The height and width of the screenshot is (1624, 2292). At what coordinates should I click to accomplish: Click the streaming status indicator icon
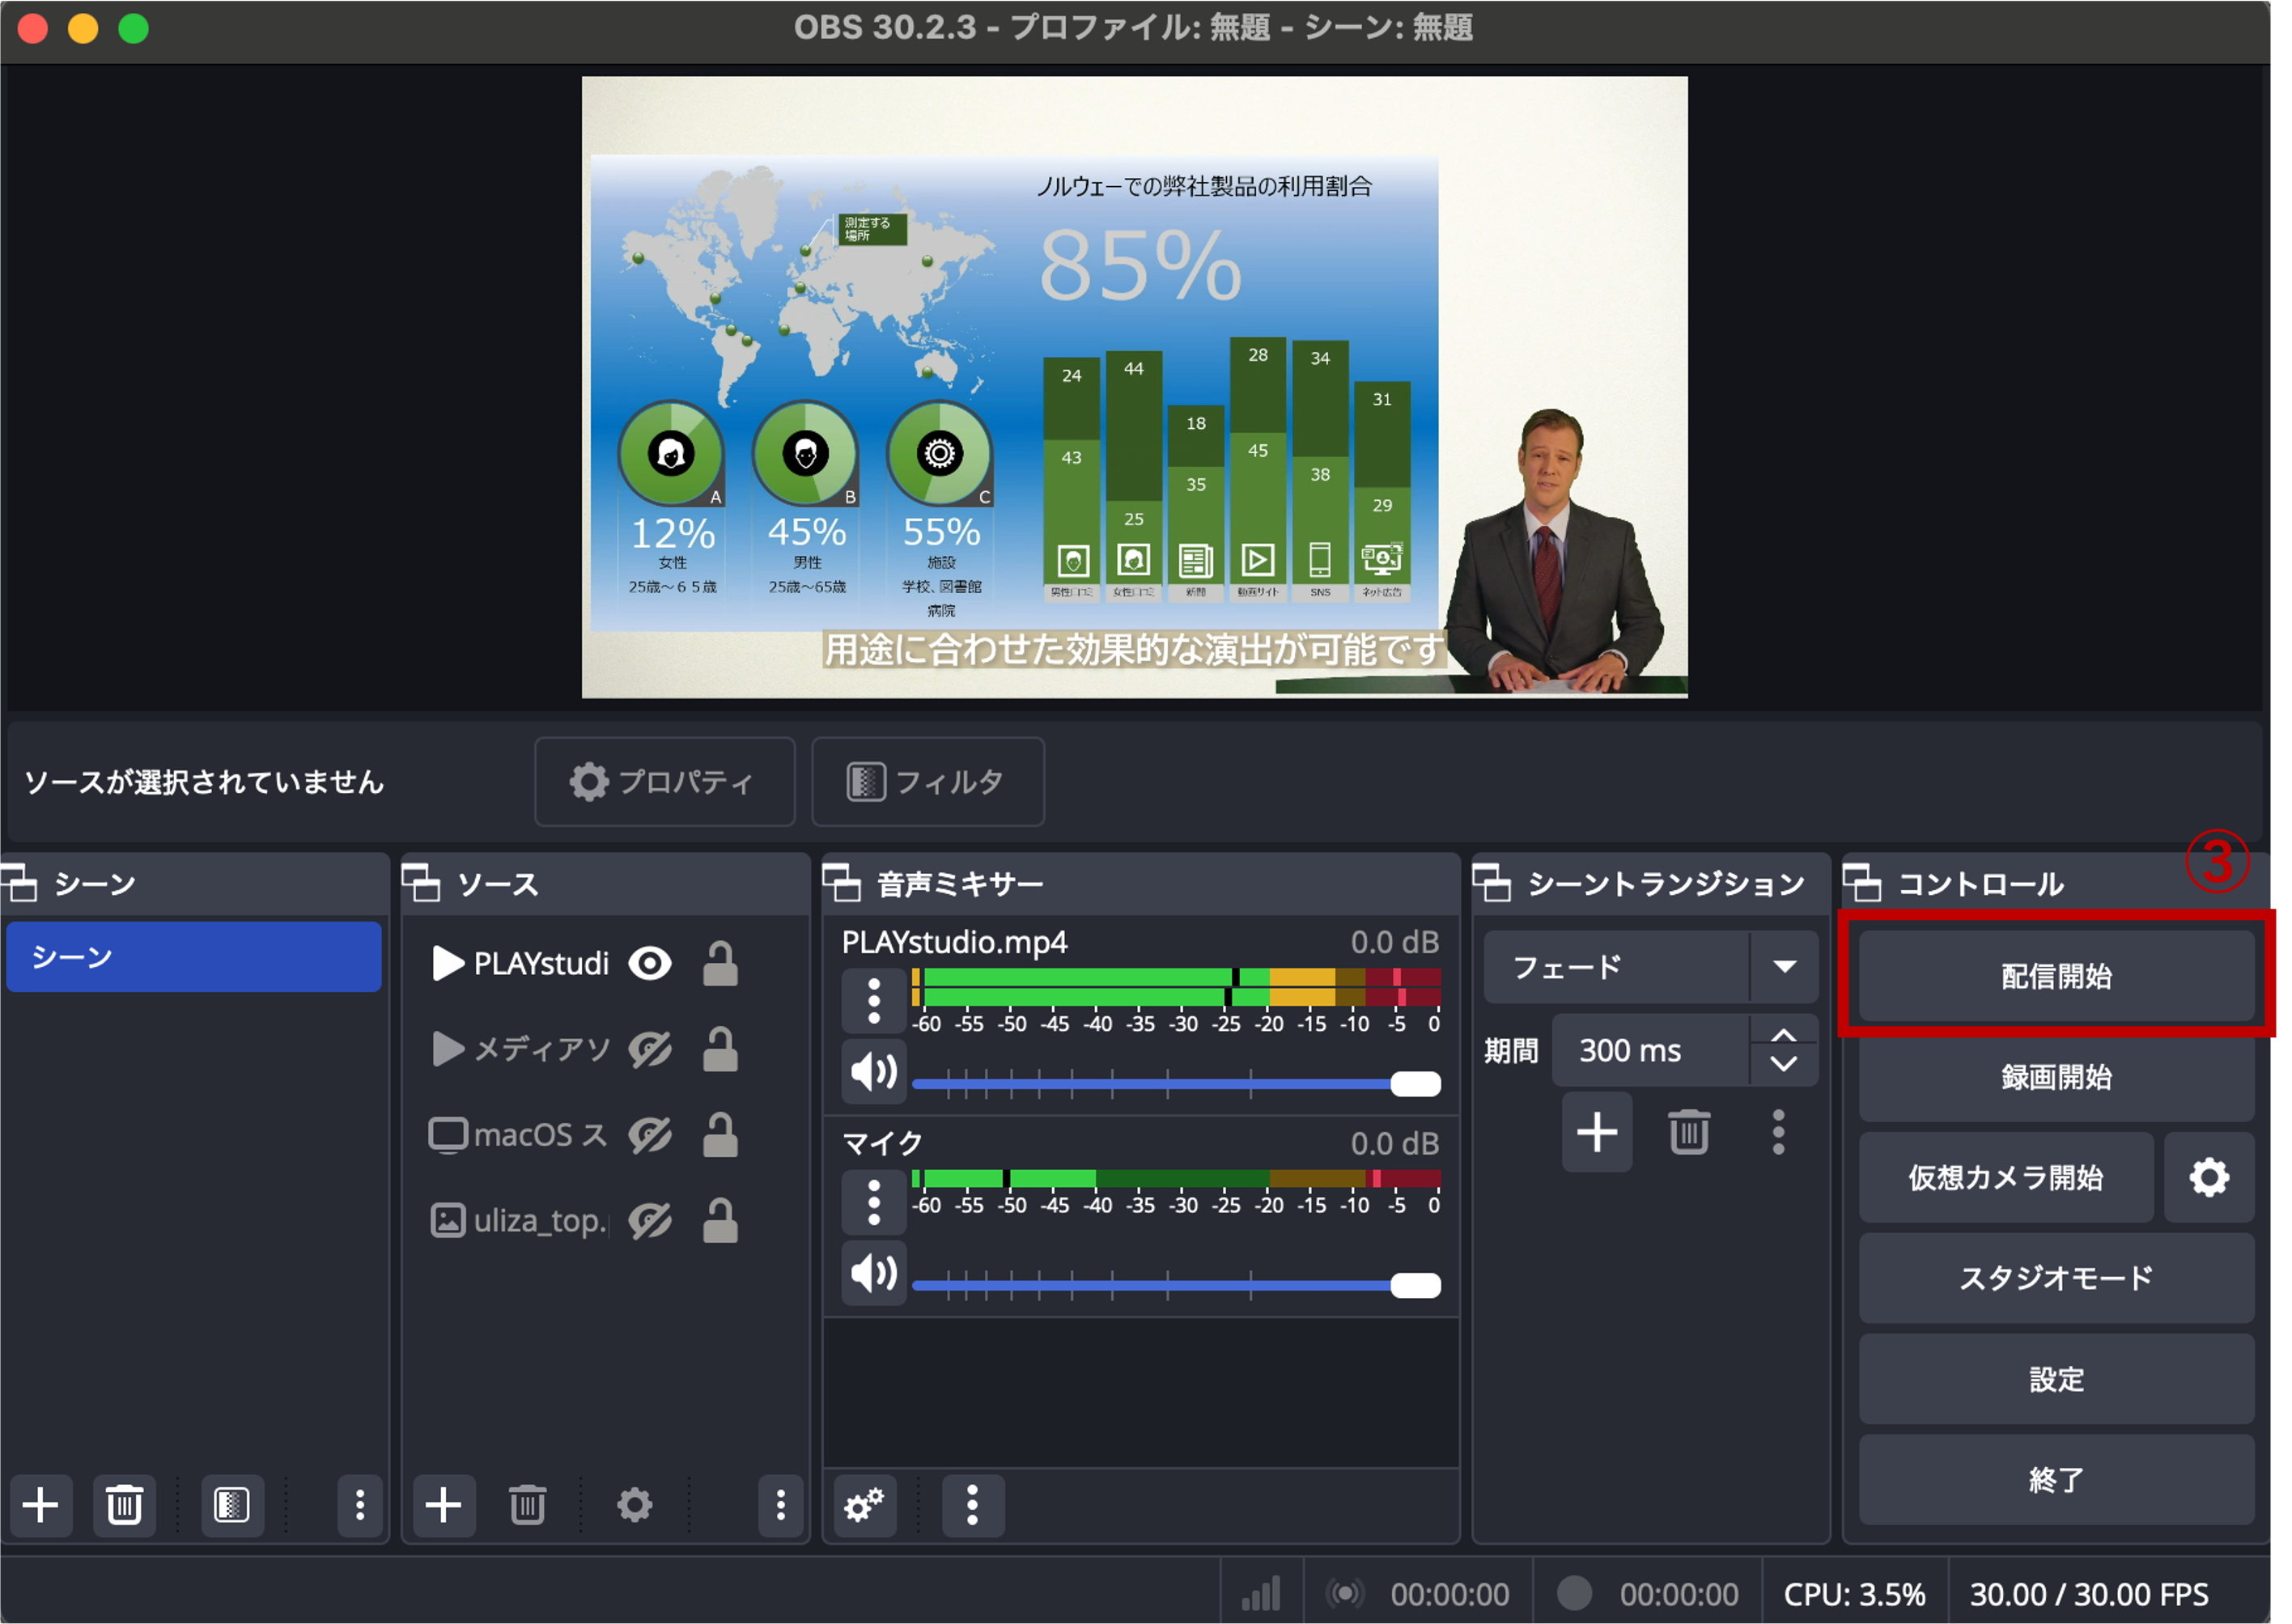tap(1345, 1593)
